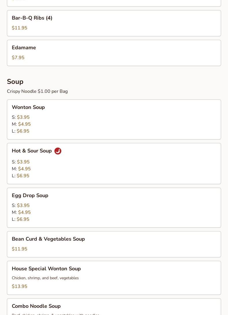Open the Hot & Sour Soup item
The height and width of the screenshot is (315, 228).
pyautogui.click(x=32, y=151)
